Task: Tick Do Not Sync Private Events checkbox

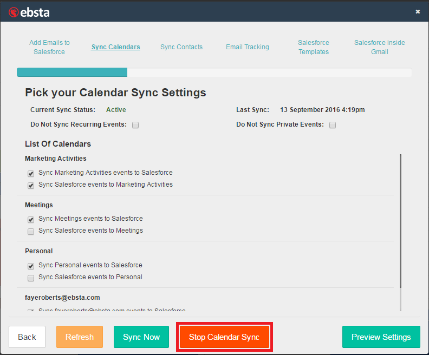Action: (333, 125)
